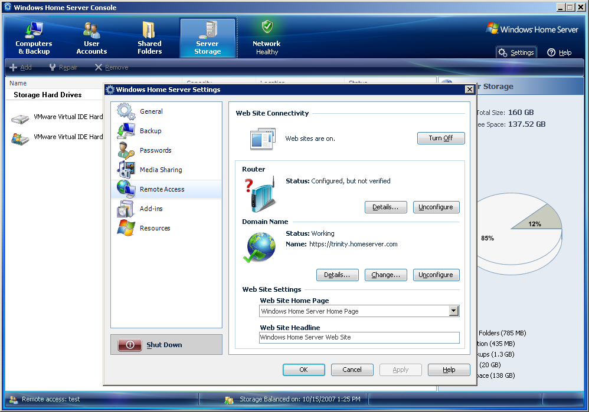Open User Accounts tab
Image resolution: width=589 pixels, height=412 pixels.
point(91,38)
